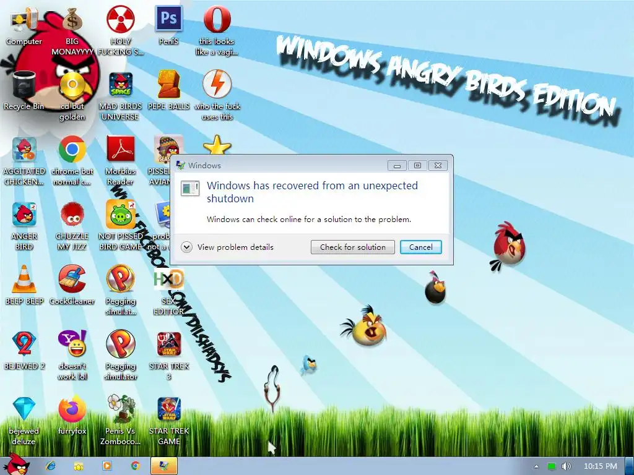The height and width of the screenshot is (475, 634).
Task: Select the active Windows dialog taskbar button
Action: 163,466
